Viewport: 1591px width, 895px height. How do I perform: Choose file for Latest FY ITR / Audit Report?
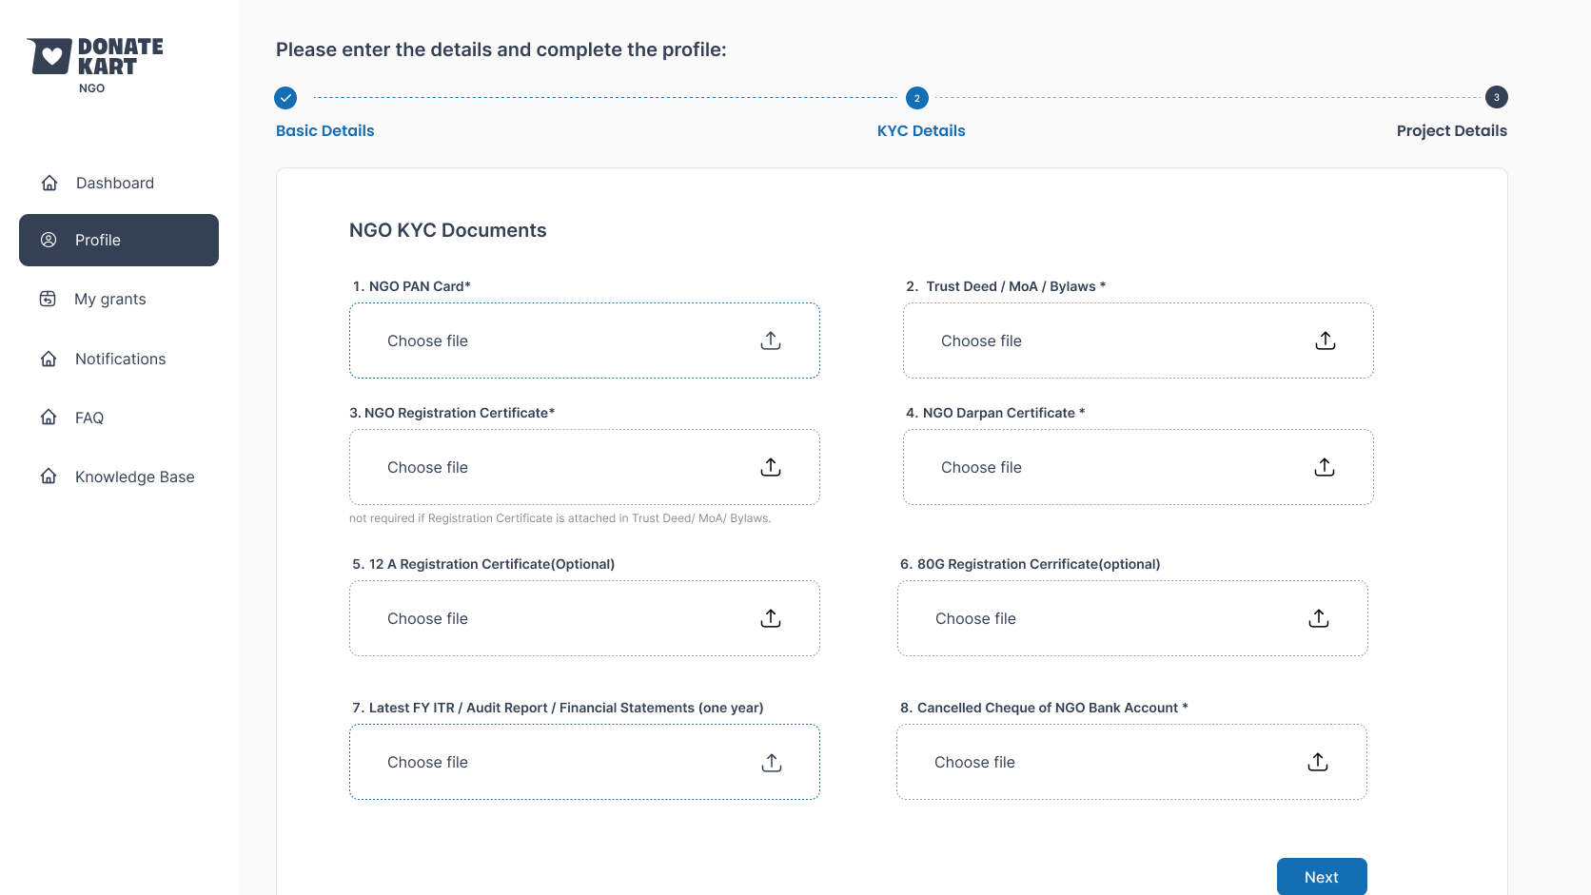584,762
